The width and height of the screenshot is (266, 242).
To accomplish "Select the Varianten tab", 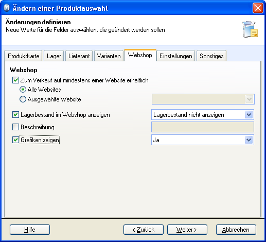I will coord(109,56).
